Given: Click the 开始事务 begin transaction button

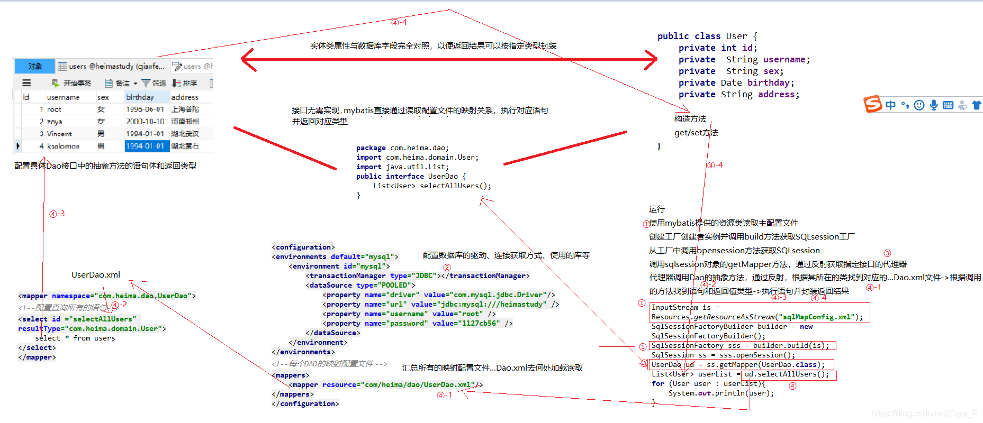Looking at the screenshot, I should [x=71, y=83].
